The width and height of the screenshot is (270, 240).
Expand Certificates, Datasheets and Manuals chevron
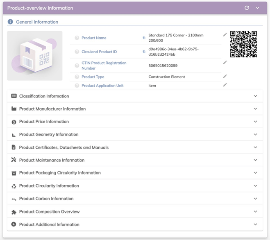tap(256, 147)
